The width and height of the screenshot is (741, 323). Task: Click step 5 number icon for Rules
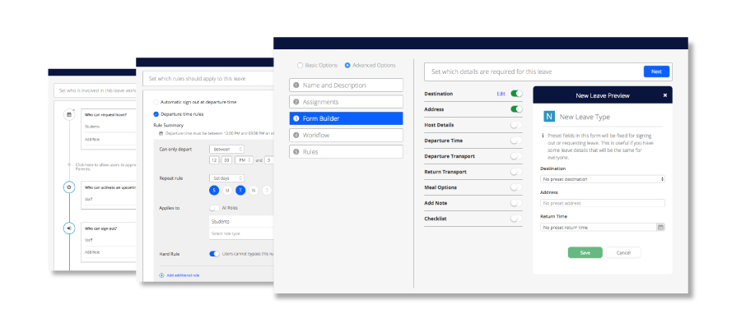pyautogui.click(x=296, y=152)
